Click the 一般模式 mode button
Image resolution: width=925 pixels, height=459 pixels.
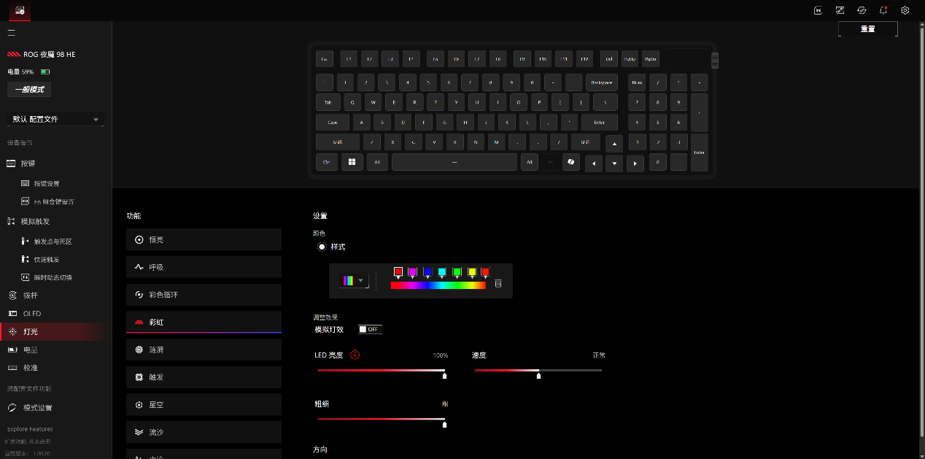tap(29, 90)
